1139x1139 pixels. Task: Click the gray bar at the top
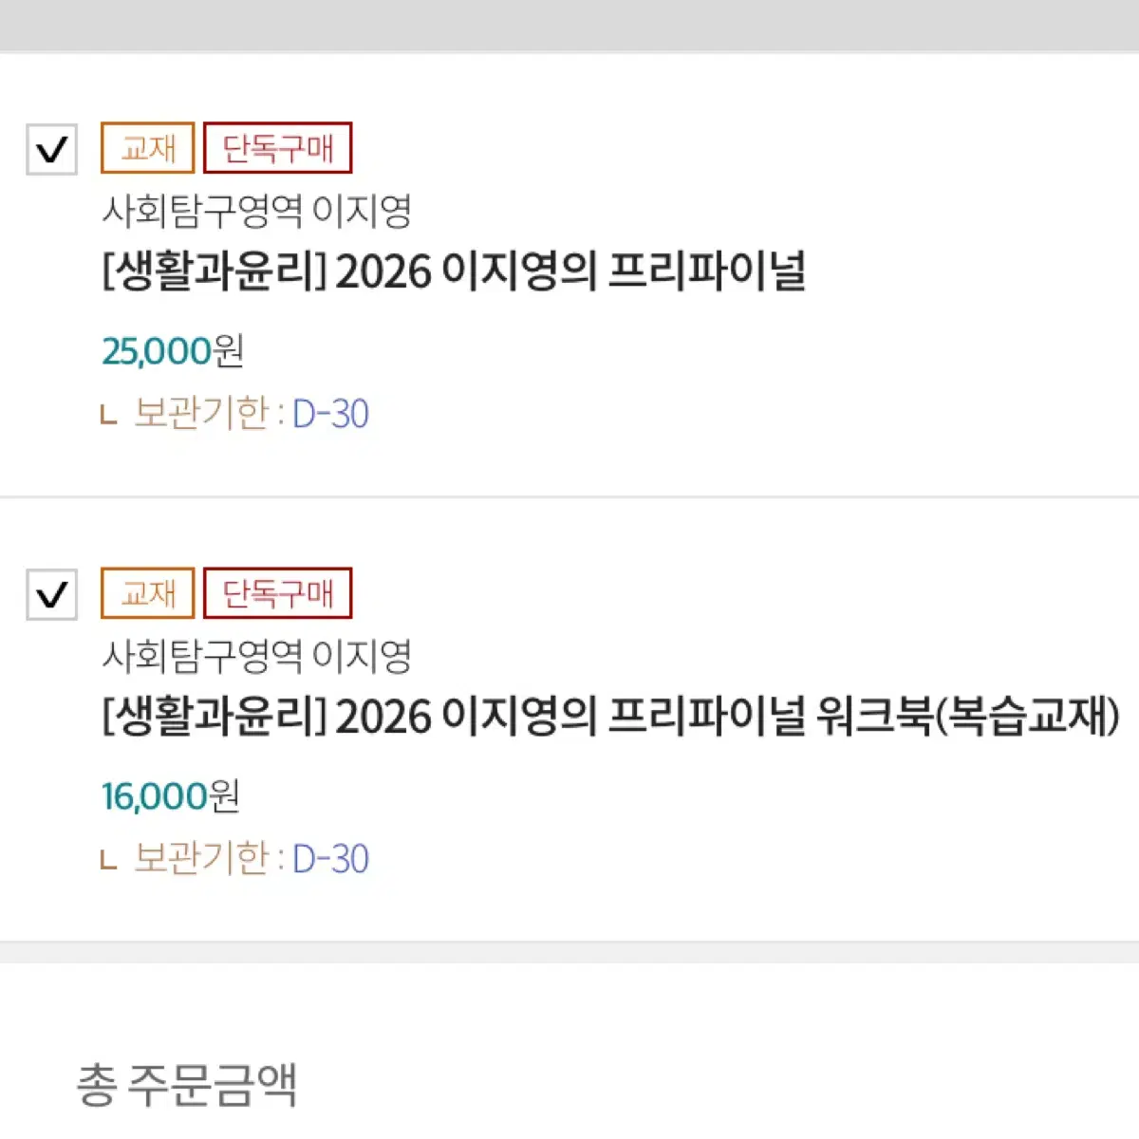click(569, 25)
